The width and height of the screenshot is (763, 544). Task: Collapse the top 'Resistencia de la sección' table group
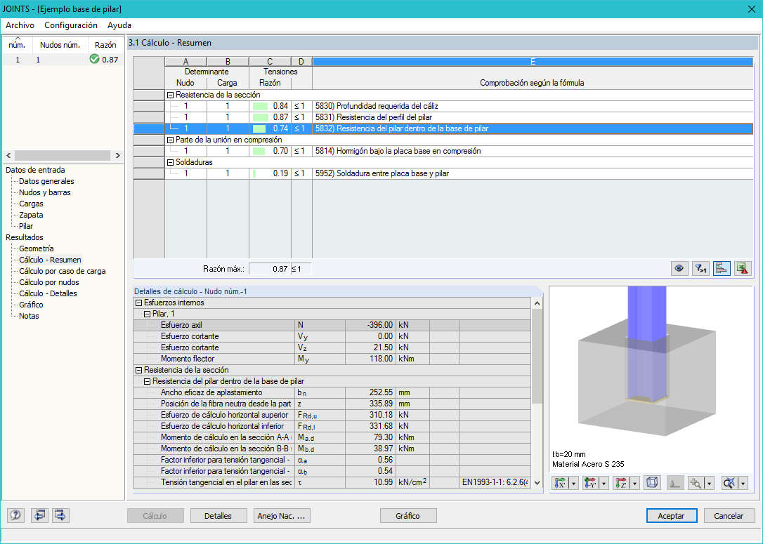coord(170,95)
